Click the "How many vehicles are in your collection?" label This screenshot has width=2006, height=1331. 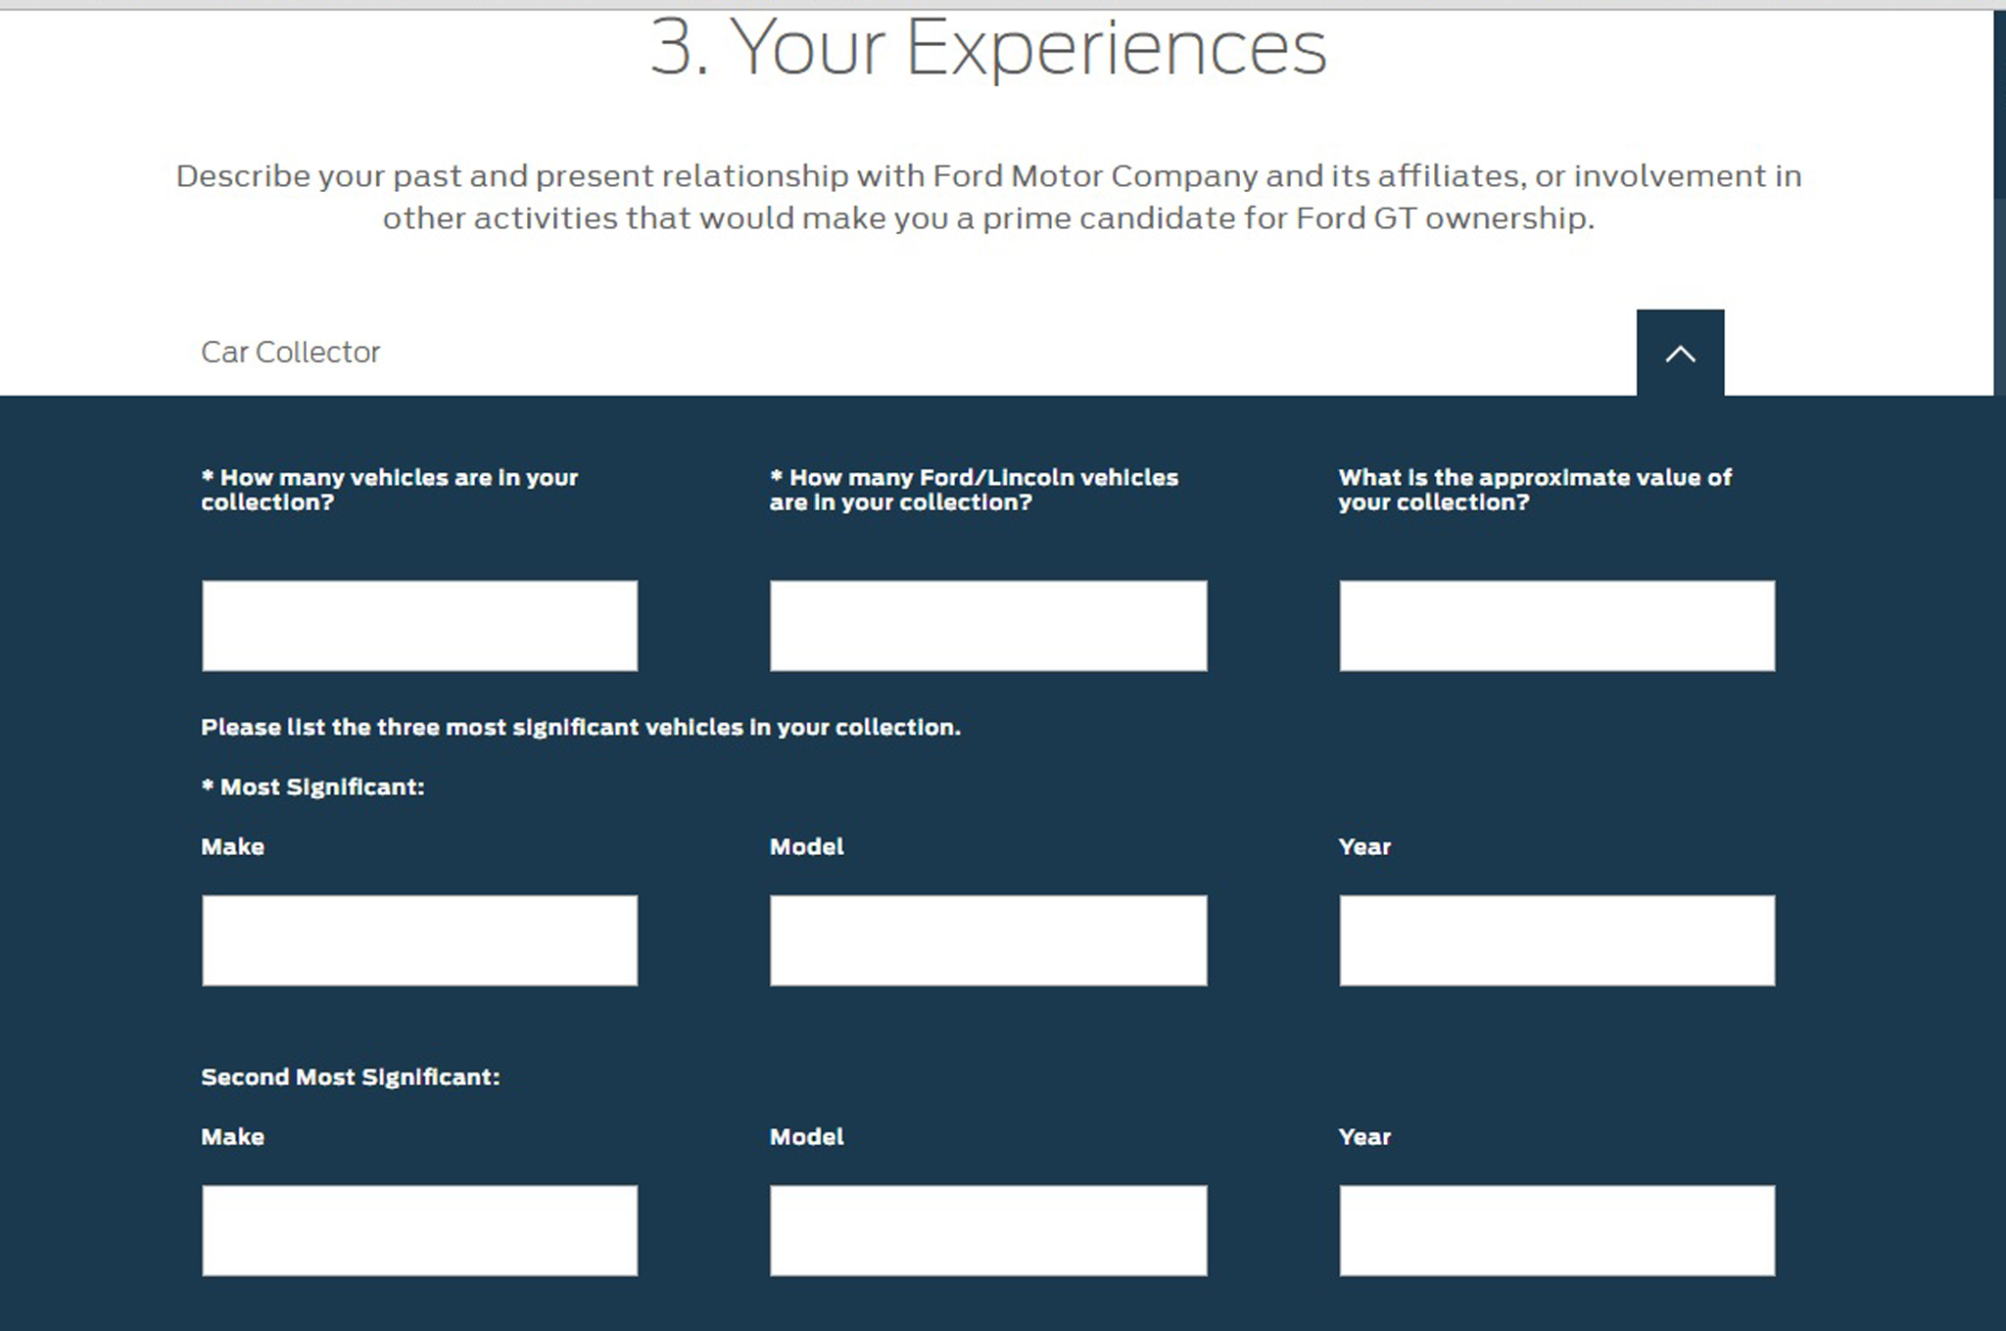pyautogui.click(x=389, y=490)
